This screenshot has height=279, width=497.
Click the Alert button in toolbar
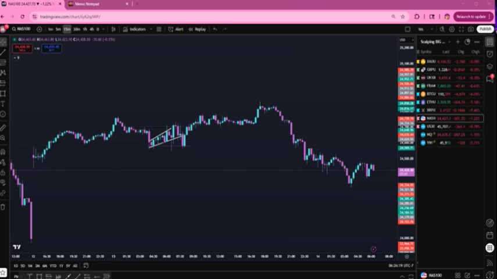coord(176,29)
